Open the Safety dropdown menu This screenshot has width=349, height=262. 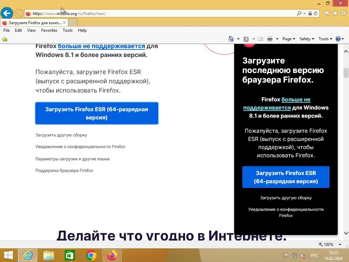(307, 39)
